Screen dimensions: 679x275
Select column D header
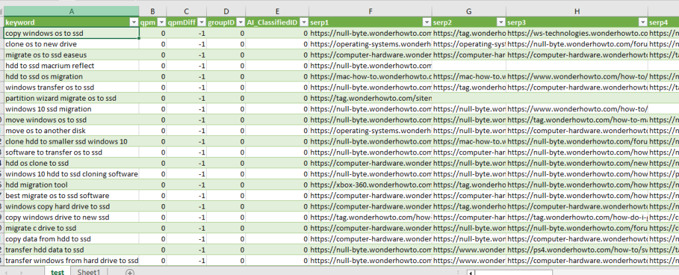coord(226,11)
